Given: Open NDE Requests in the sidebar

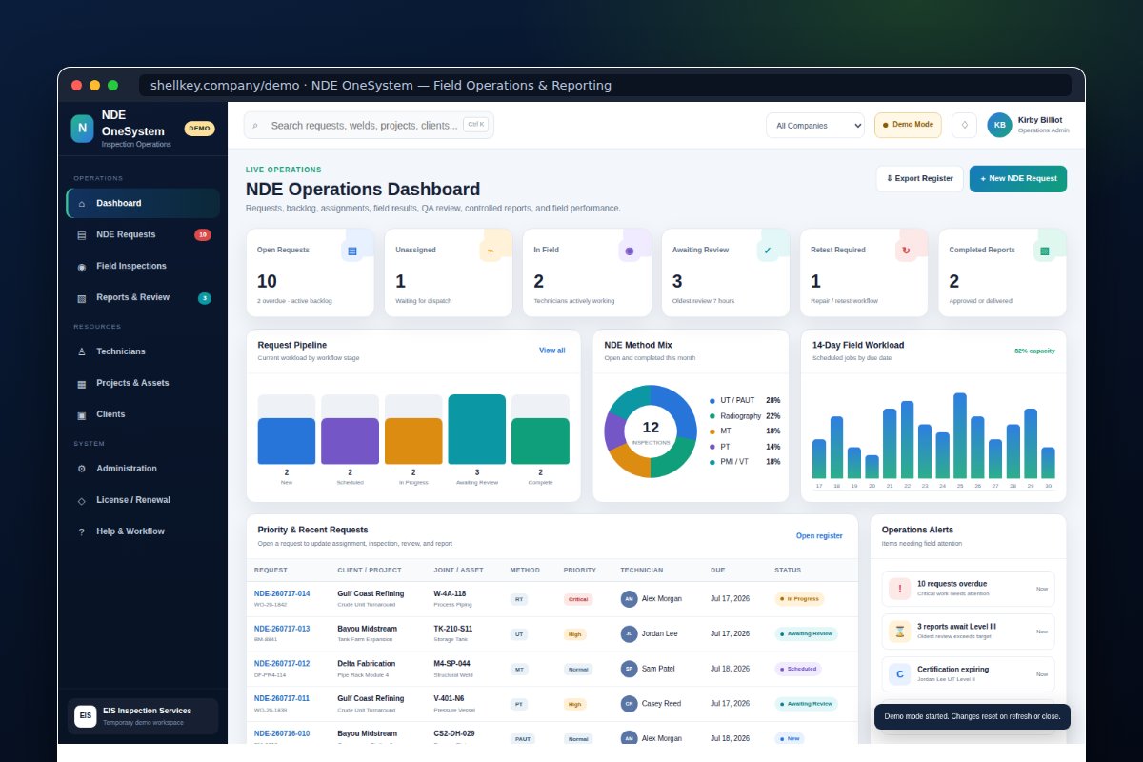Looking at the screenshot, I should (143, 234).
